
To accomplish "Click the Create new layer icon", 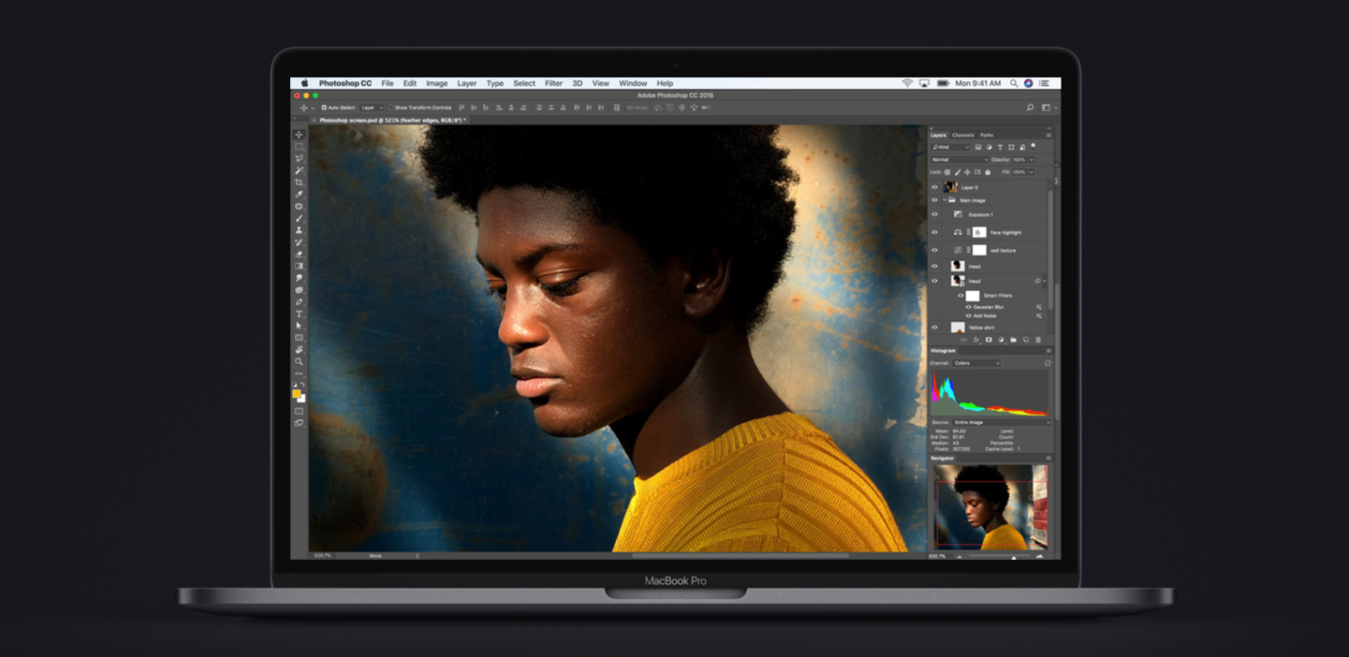I will pyautogui.click(x=1025, y=340).
